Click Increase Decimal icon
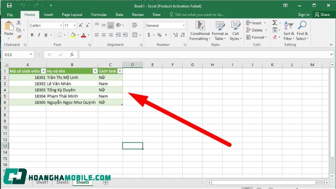Screen dimensions: 336x189 coord(176,35)
